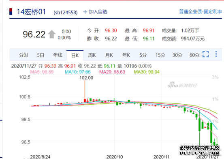
Task: Switch to the 5日 tab
Action: point(41,55)
